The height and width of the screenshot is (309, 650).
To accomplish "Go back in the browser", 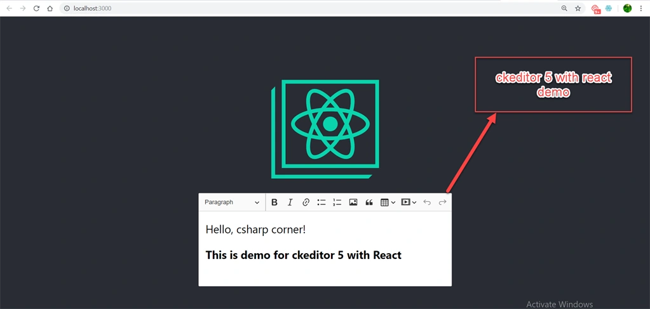I will (x=9, y=8).
